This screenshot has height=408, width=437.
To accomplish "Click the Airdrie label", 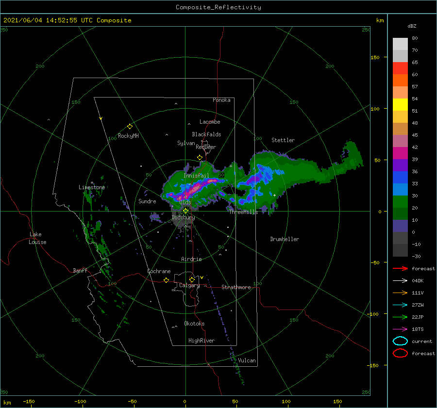I will (x=191, y=259).
